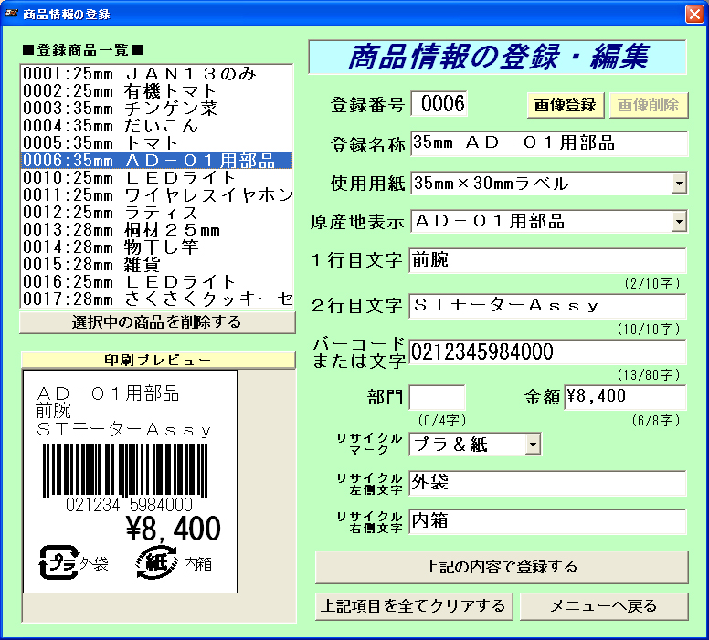Image resolution: width=709 pixels, height=640 pixels.
Task: Click the barcode field 0212345984000
Action: 547,352
